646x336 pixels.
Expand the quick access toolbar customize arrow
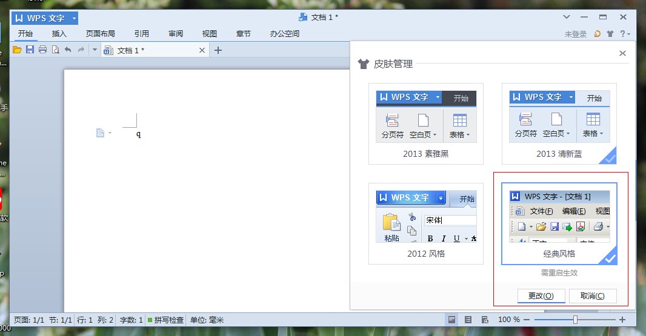(x=95, y=50)
